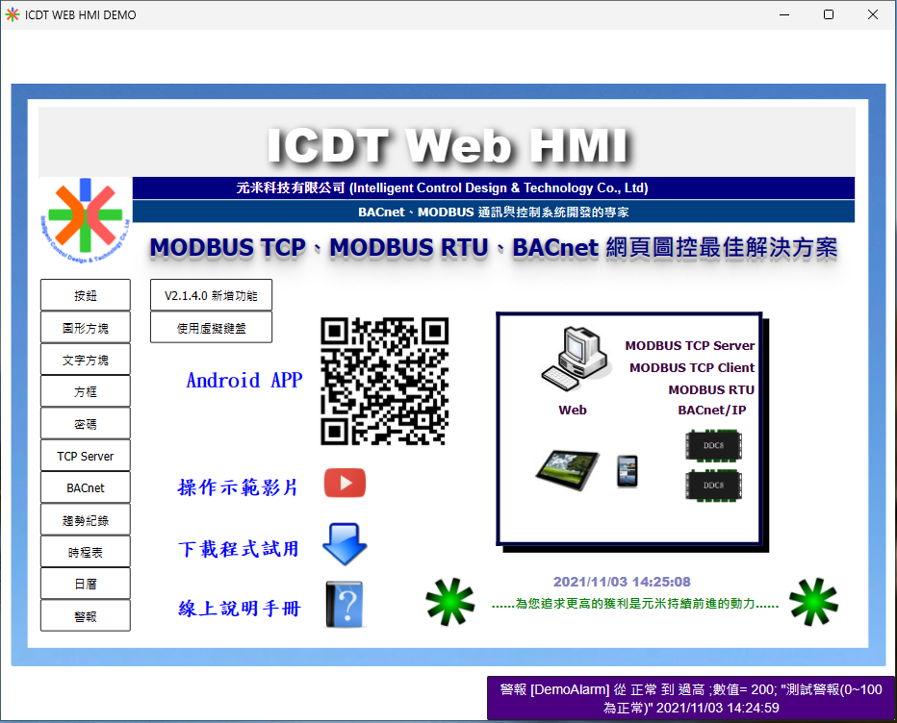Viewport: 897px width, 723px height.
Task: Go to the TCP Server page
Action: (86, 456)
